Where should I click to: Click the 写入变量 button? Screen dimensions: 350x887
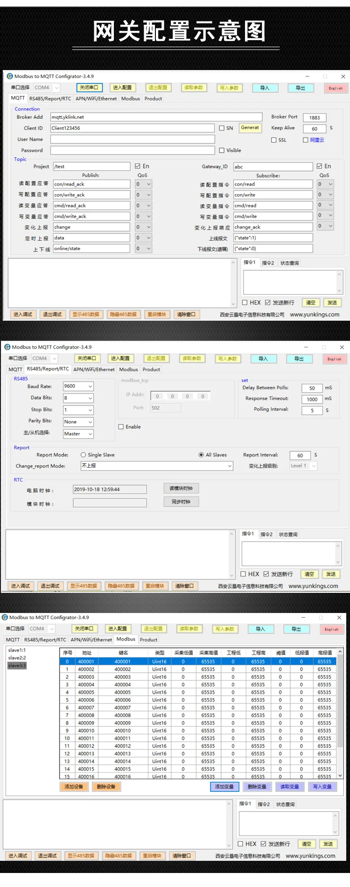(322, 787)
